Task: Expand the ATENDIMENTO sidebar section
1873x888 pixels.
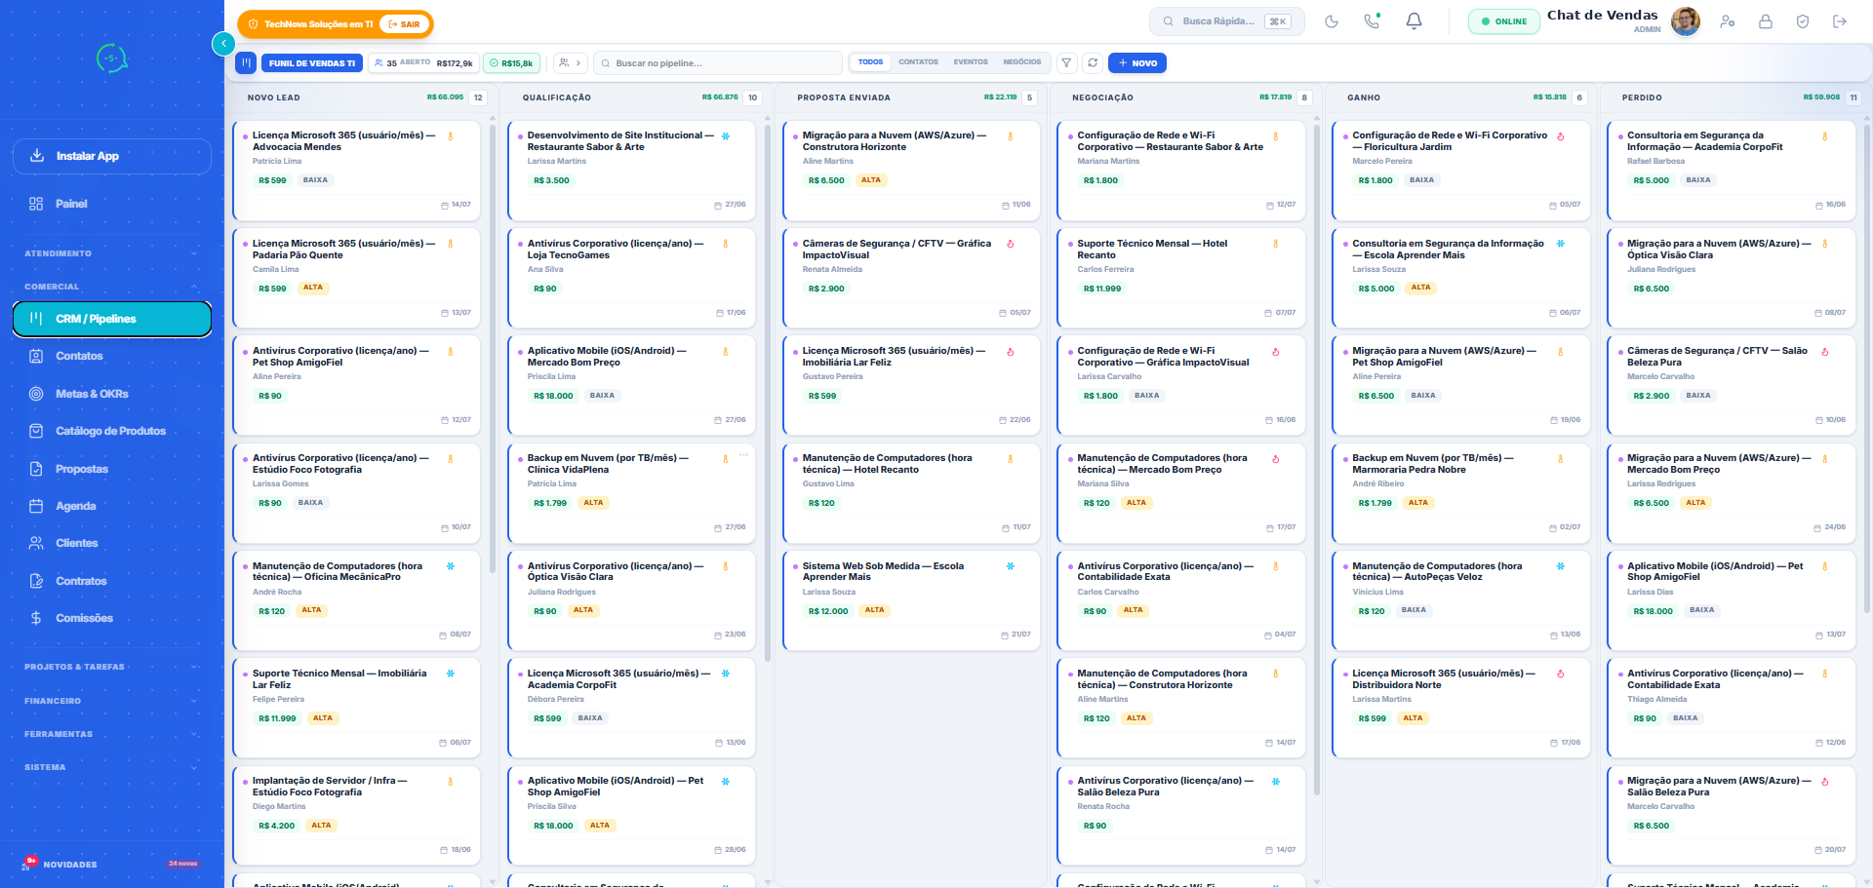Action: 112,253
